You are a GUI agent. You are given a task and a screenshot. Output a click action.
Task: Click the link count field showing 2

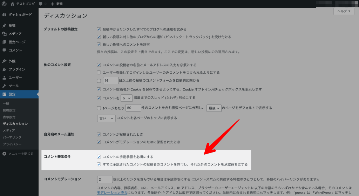105,179
